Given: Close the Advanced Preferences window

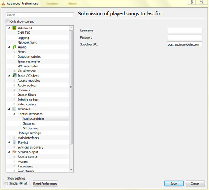Looking at the screenshot, I should coord(201,2).
